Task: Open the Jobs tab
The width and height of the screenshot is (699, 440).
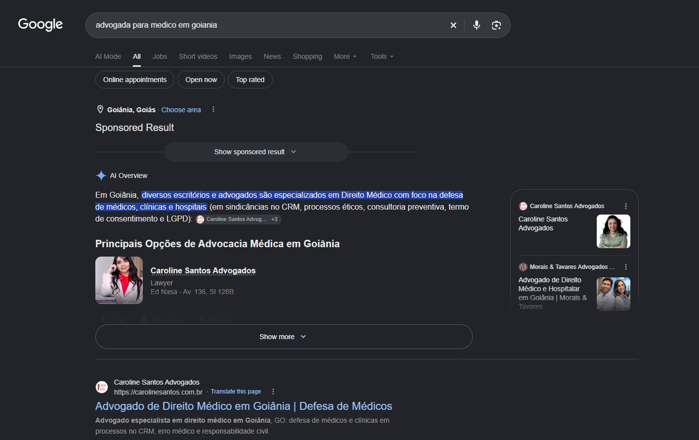Action: pos(160,56)
